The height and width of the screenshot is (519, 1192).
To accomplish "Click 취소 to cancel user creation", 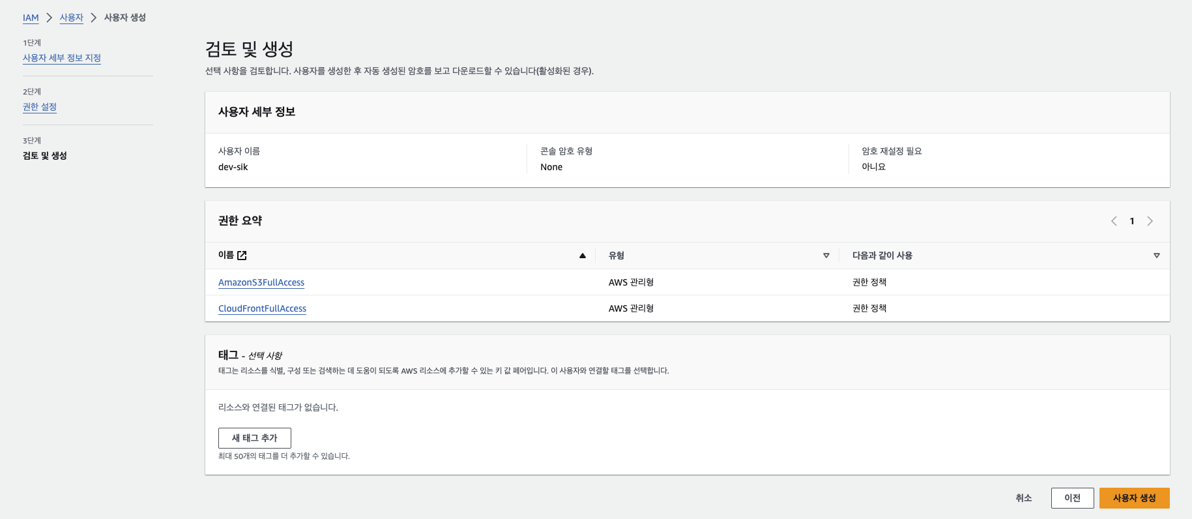I will tap(1024, 498).
